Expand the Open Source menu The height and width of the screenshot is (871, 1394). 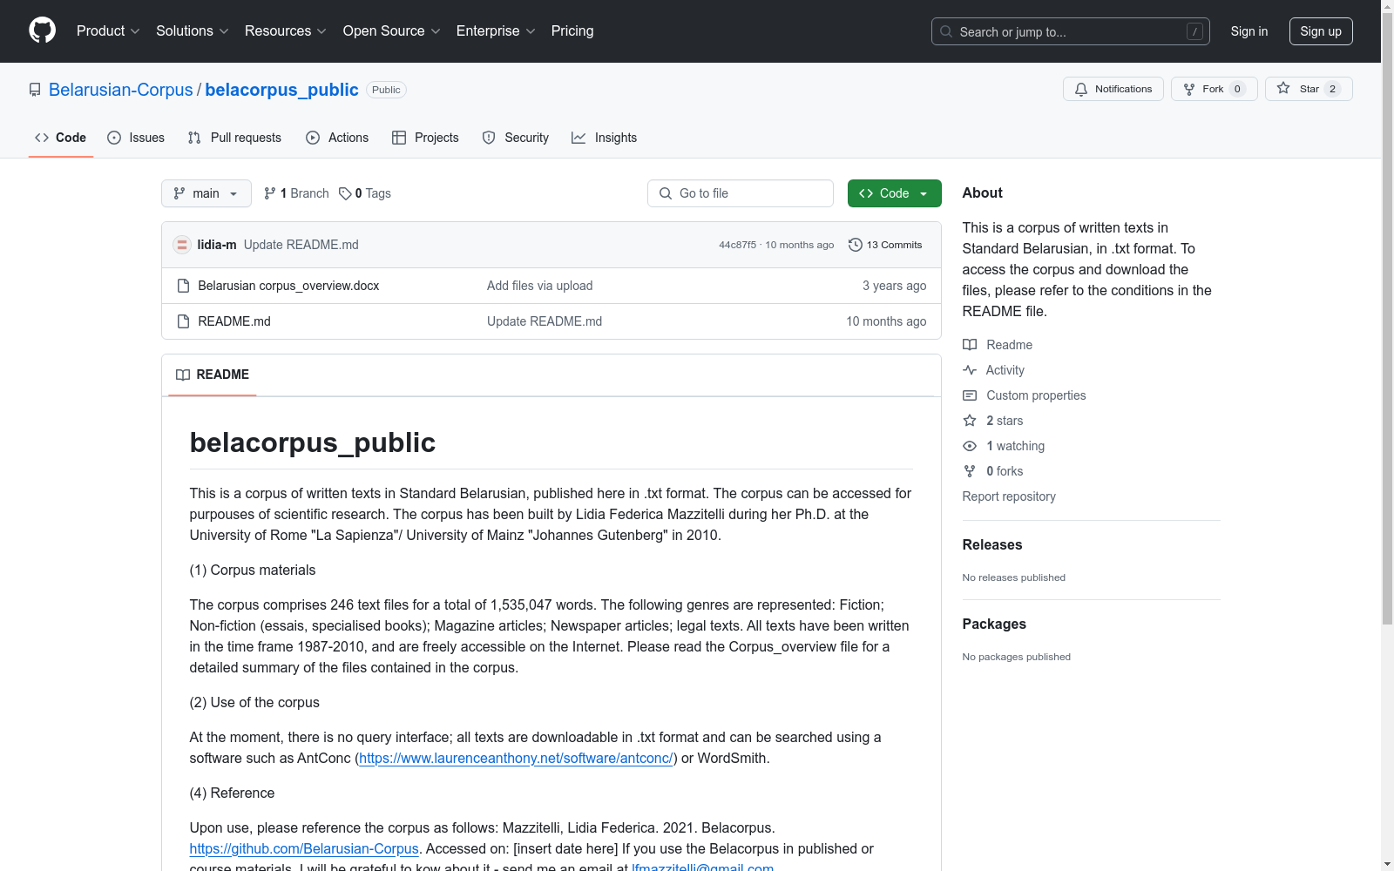[392, 31]
